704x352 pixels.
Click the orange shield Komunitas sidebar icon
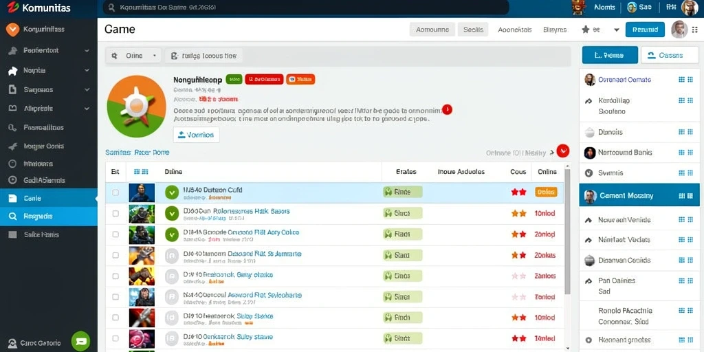pos(12,30)
